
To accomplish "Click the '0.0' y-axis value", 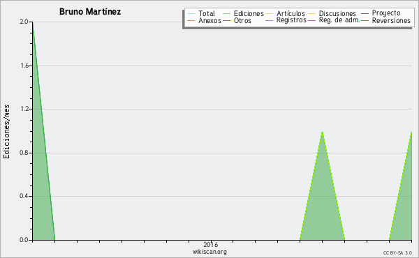I will [24, 240].
